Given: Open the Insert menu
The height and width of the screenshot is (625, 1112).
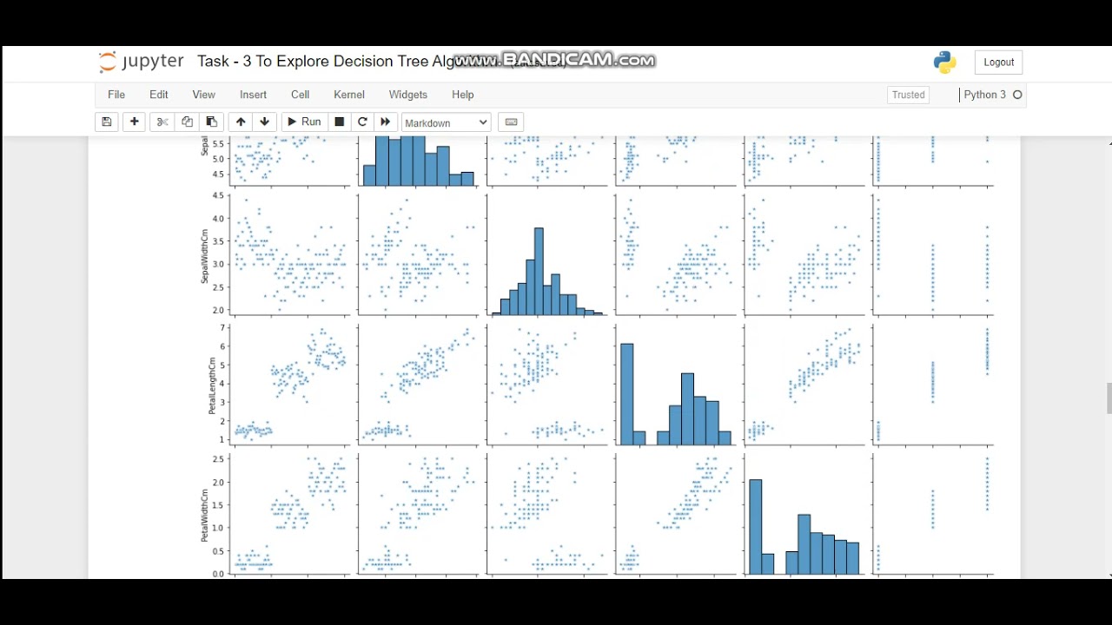Looking at the screenshot, I should click(254, 95).
